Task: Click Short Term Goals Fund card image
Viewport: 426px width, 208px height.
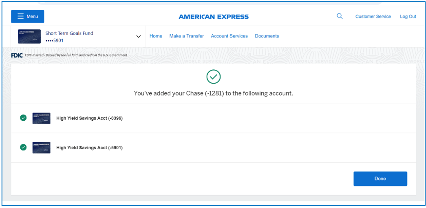Action: coord(29,36)
